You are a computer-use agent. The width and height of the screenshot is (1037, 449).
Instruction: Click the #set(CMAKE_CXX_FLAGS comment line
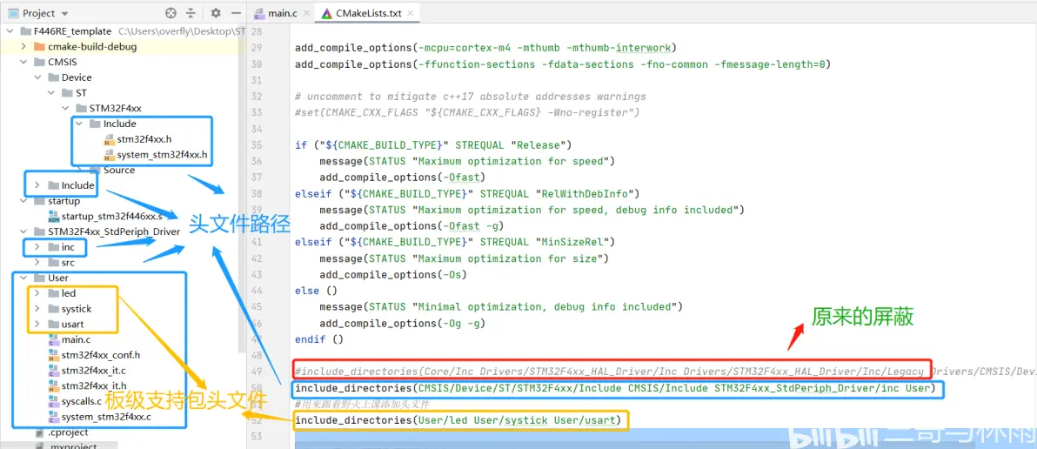point(467,112)
